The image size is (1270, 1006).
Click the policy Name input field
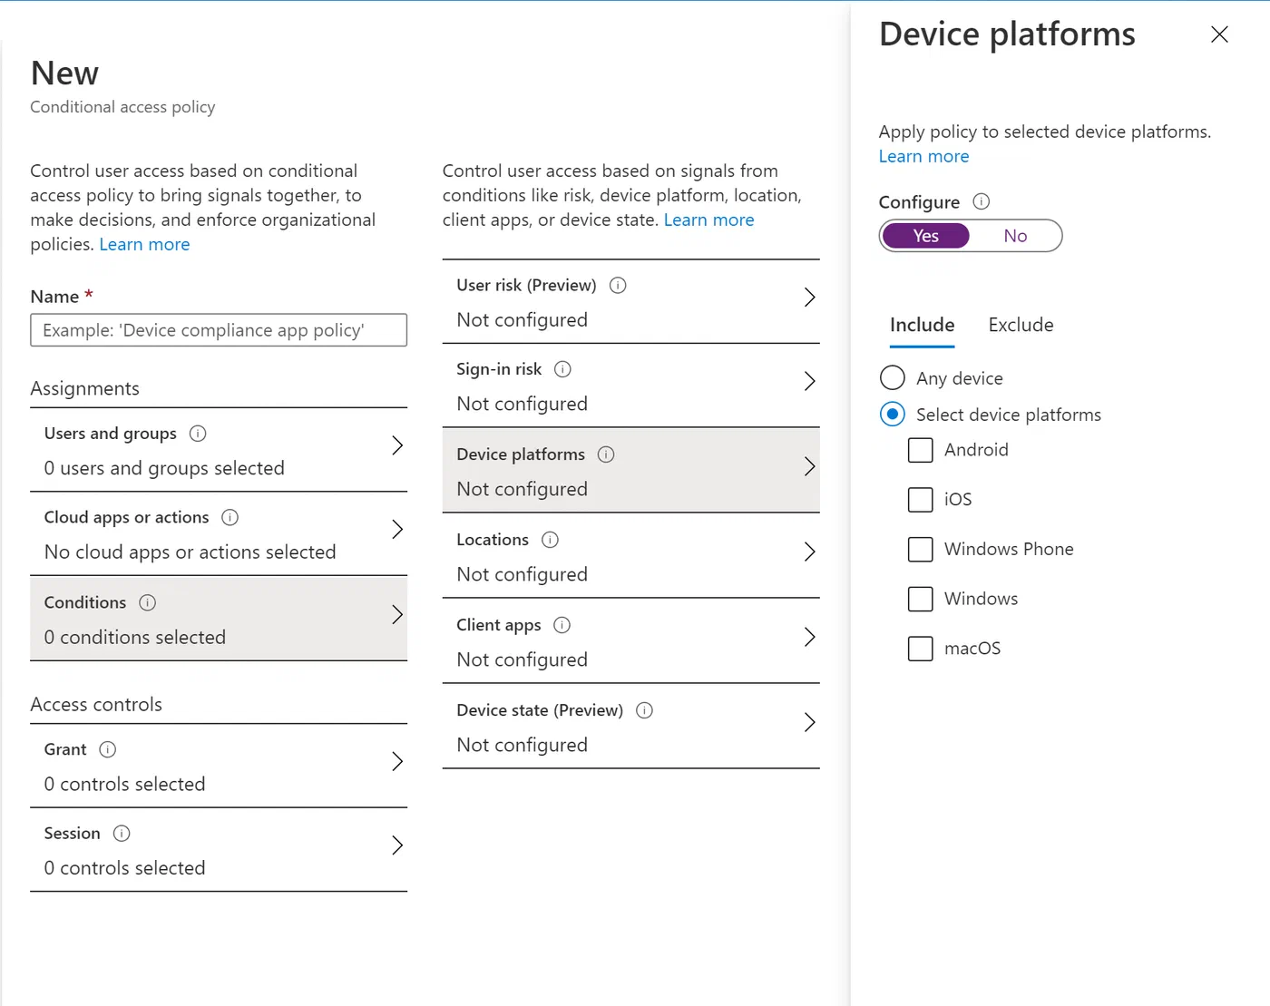[219, 330]
